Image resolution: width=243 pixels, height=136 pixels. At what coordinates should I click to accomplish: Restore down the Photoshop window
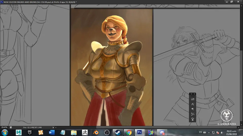click(x=232, y=2)
